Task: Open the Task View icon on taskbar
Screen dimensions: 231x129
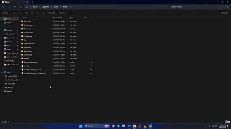Action: [113, 126]
